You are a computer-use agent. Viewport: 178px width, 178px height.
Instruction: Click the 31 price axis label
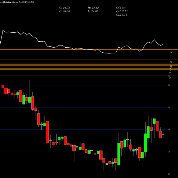(x=169, y=107)
